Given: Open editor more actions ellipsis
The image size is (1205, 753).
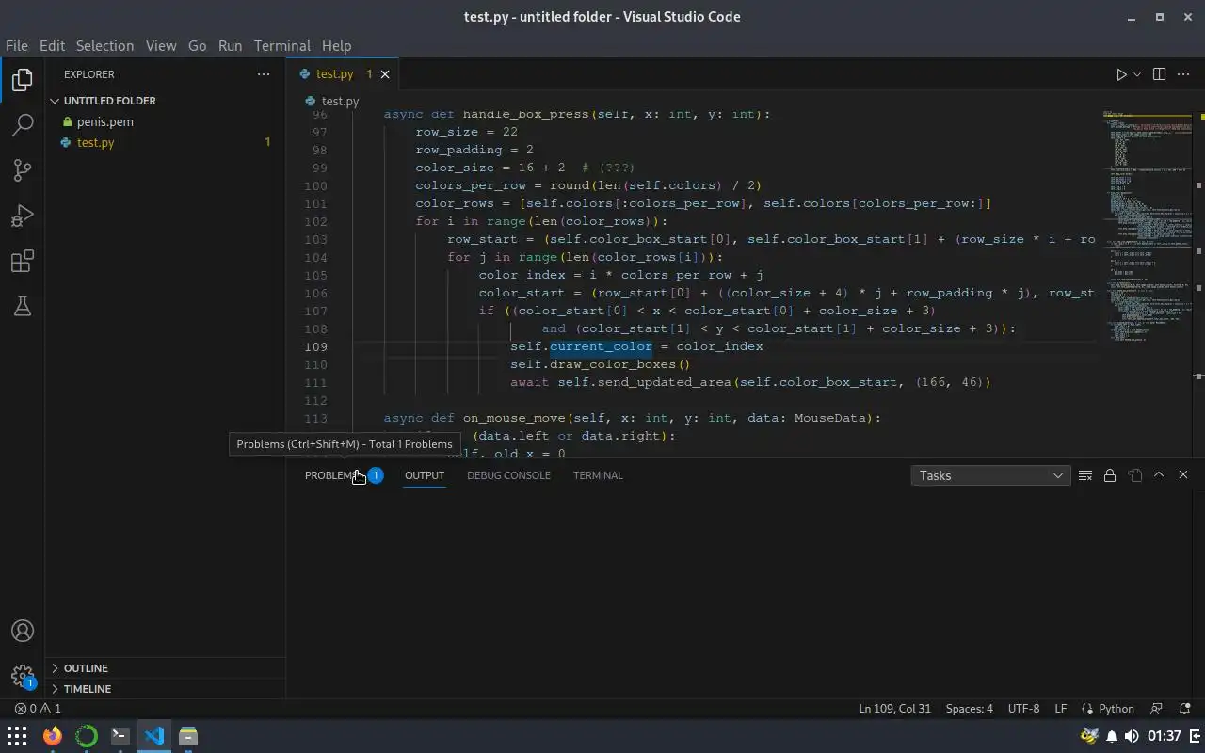Looking at the screenshot, I should click(1184, 74).
